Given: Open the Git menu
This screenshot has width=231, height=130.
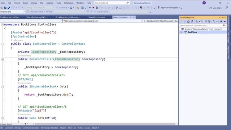Looking at the screenshot, I should click(9, 3).
